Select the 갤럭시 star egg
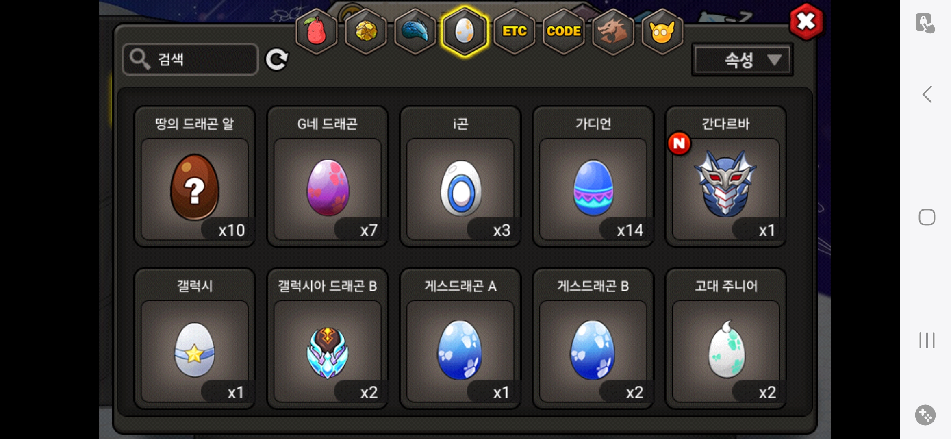The image size is (951, 439). tap(195, 339)
